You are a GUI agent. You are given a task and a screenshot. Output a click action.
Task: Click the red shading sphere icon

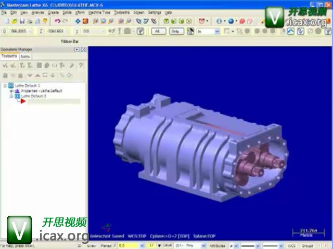(x=242, y=21)
